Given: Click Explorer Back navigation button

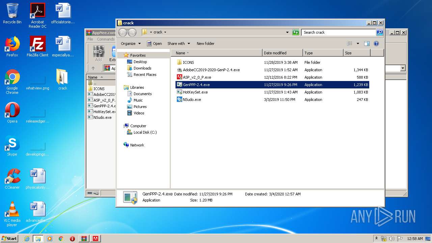Looking at the screenshot, I should (123, 32).
